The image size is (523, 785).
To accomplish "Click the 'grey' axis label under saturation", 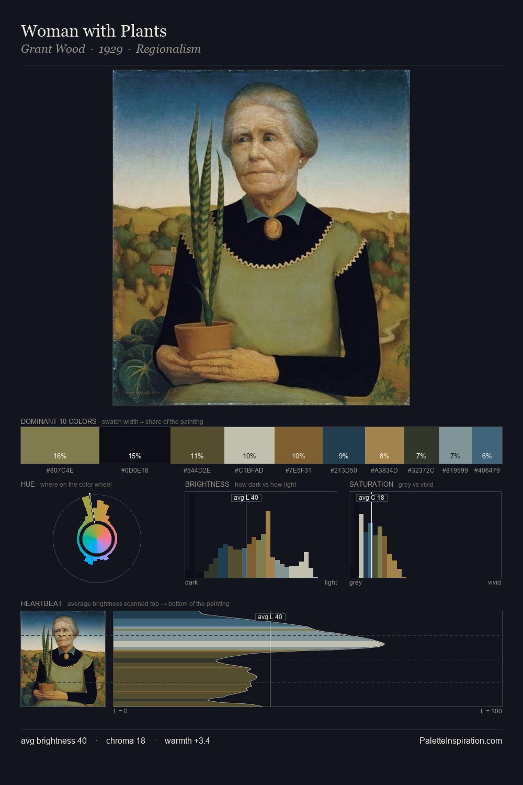I will (x=356, y=582).
